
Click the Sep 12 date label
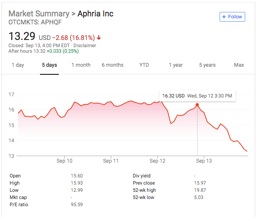pyautogui.click(x=157, y=161)
